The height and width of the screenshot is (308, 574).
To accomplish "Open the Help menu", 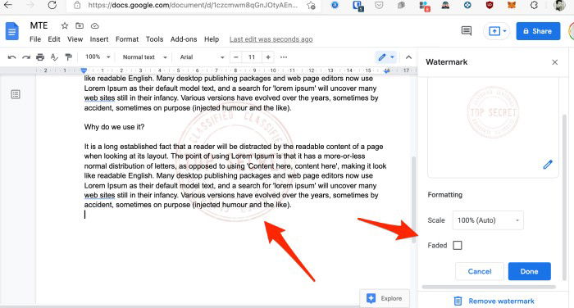I will coord(212,39).
